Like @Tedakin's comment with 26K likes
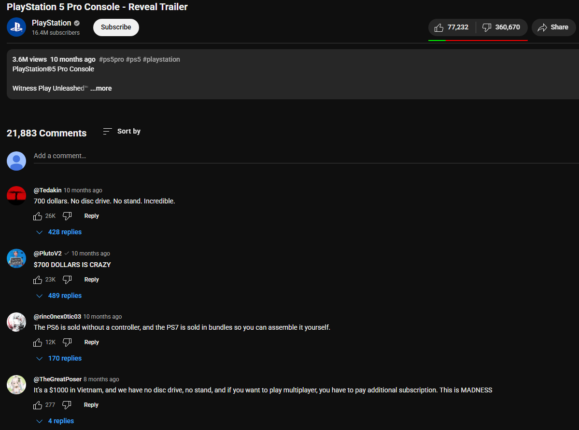The image size is (579, 430). point(37,216)
